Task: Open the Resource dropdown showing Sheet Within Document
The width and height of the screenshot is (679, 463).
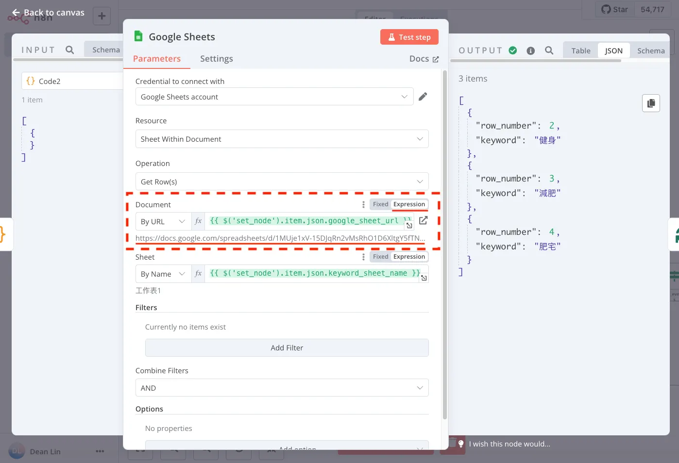Action: tap(282, 139)
